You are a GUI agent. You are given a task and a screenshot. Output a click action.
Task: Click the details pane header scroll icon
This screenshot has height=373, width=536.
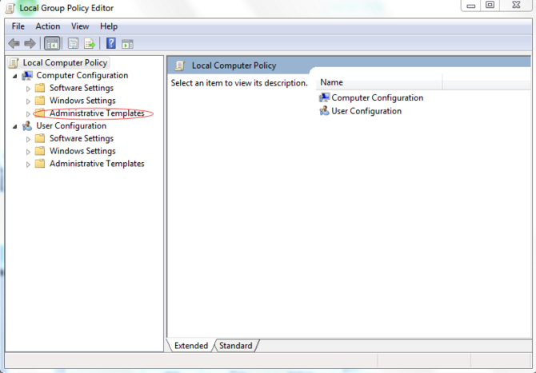tap(180, 65)
